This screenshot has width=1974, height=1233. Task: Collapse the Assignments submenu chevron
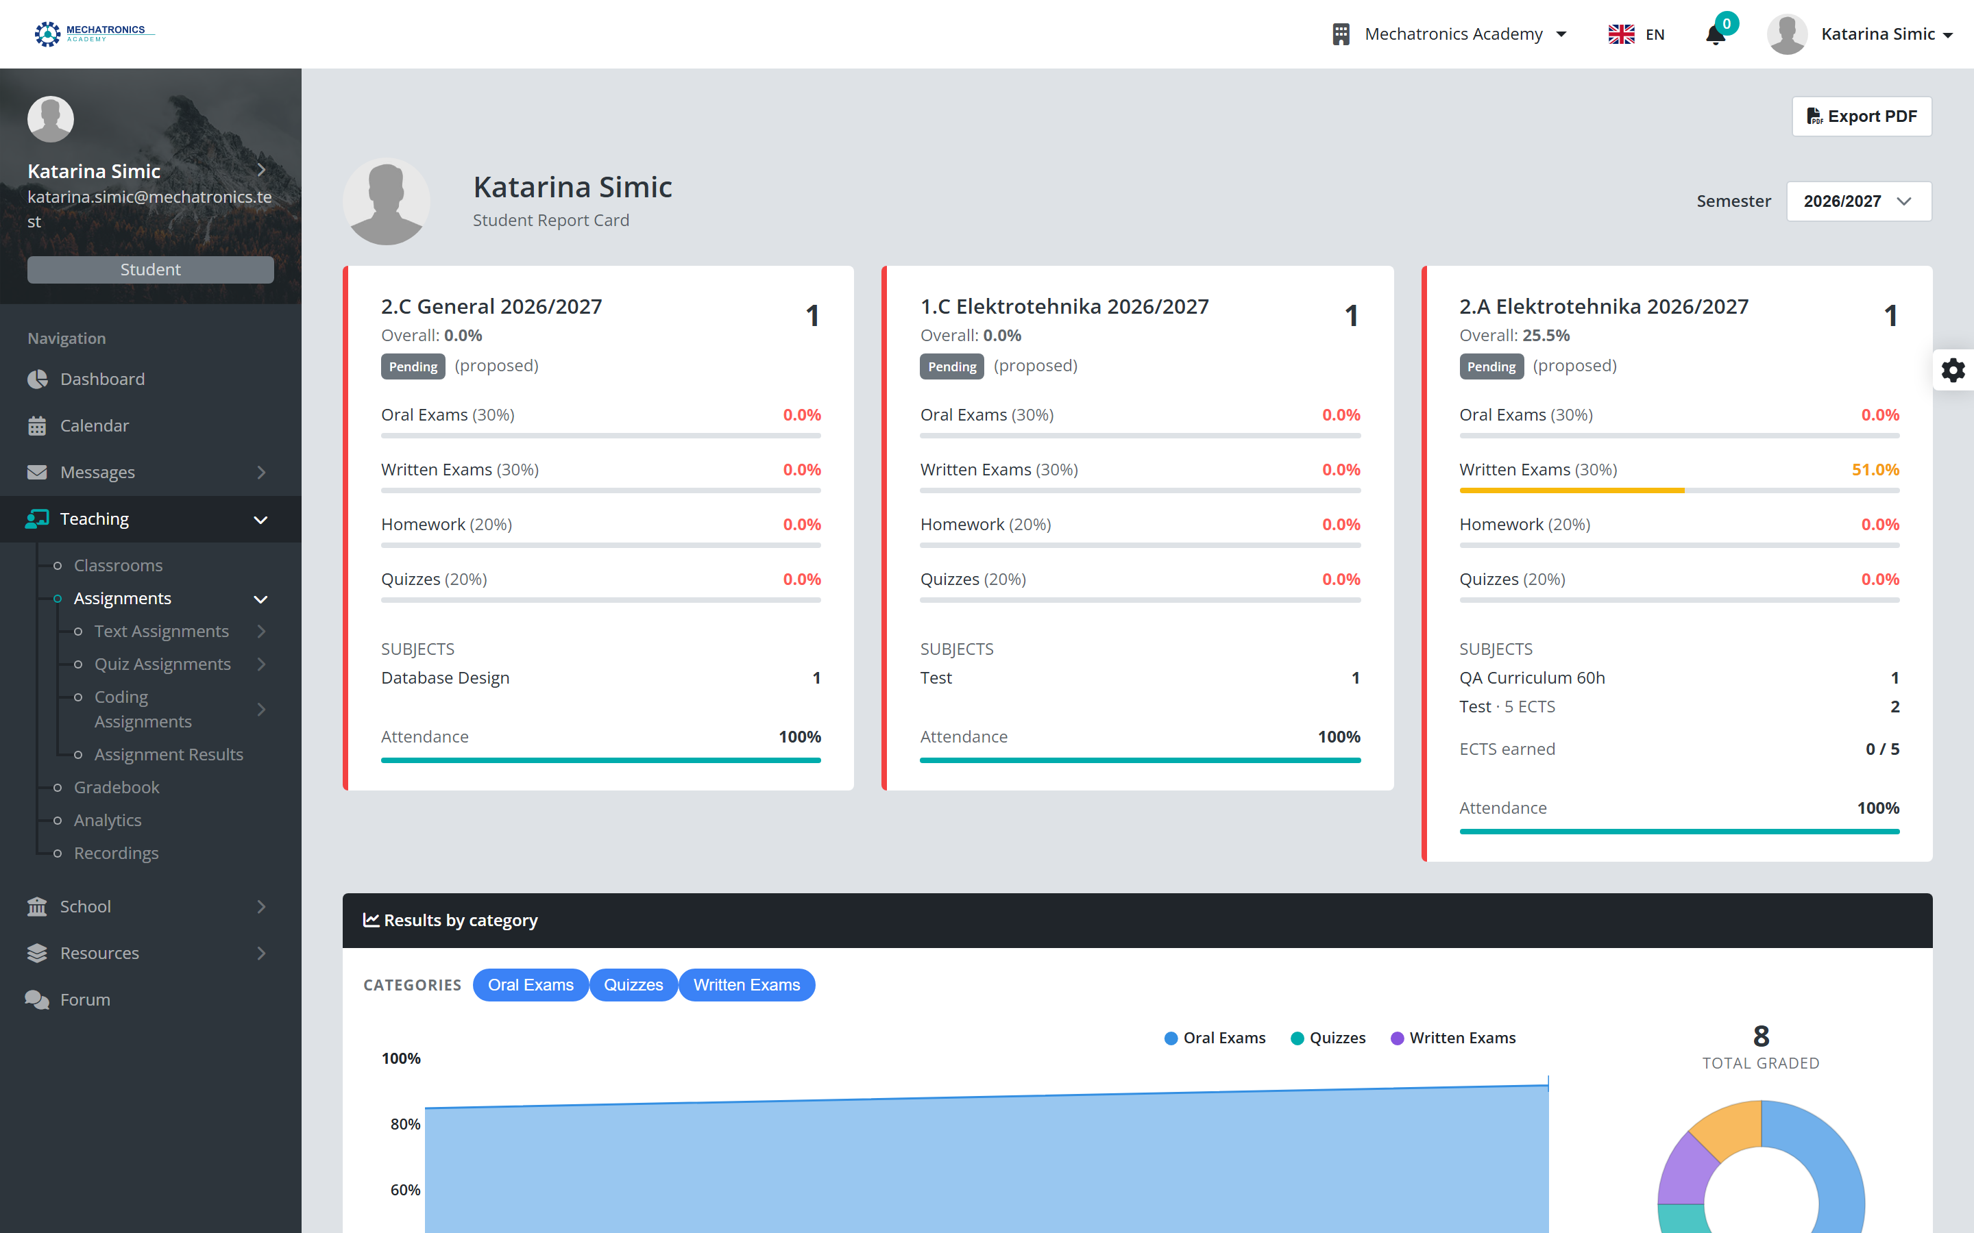pos(261,599)
